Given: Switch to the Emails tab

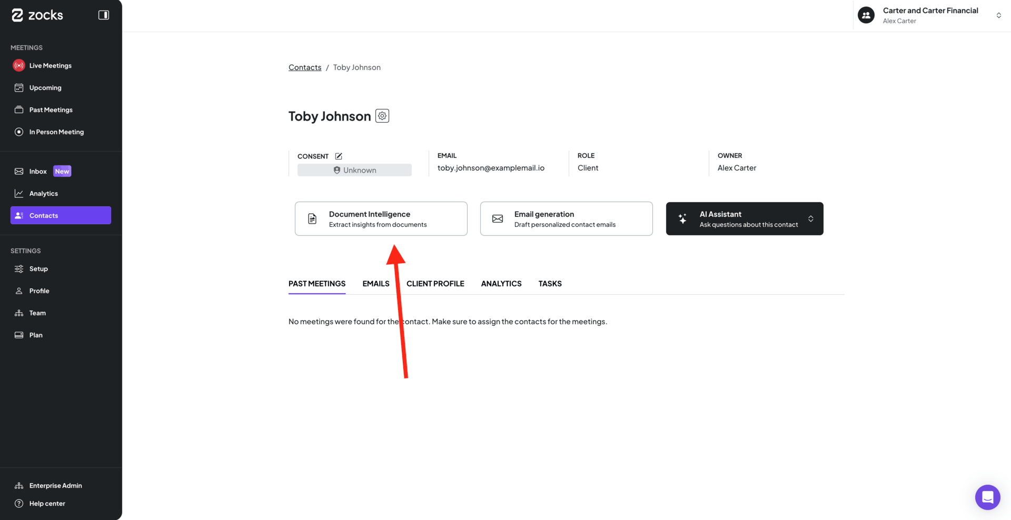Looking at the screenshot, I should tap(375, 284).
